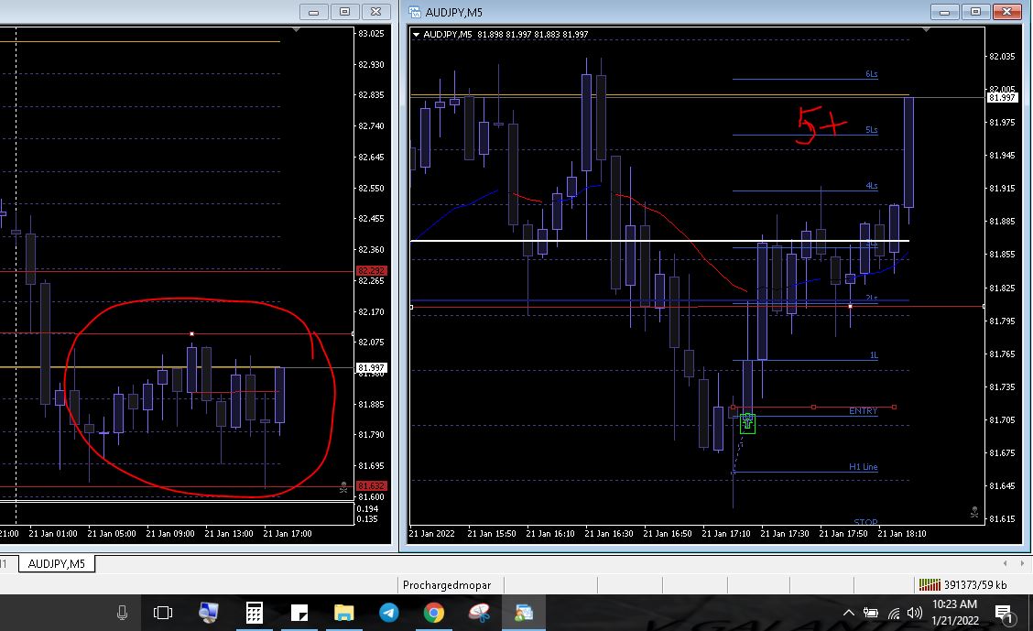Click red 82.292 price tag, left chart
1033x631 pixels.
[x=372, y=271]
